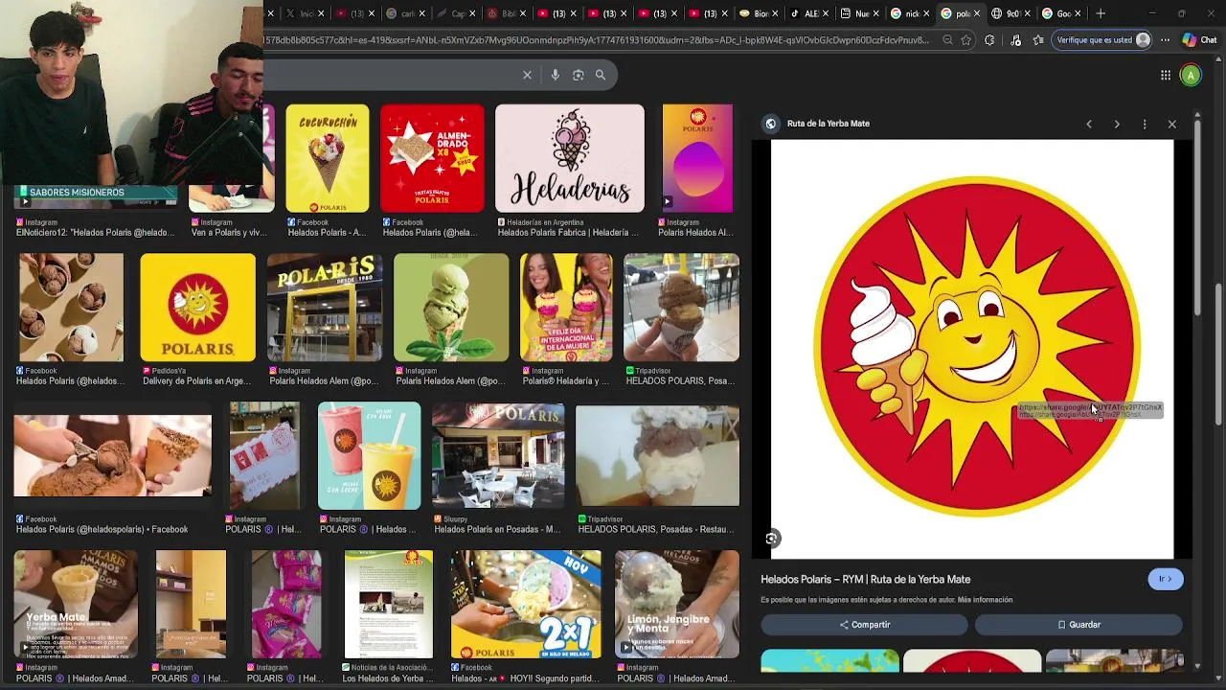Click the Guardar button
Image resolution: width=1226 pixels, height=690 pixels.
click(1078, 625)
